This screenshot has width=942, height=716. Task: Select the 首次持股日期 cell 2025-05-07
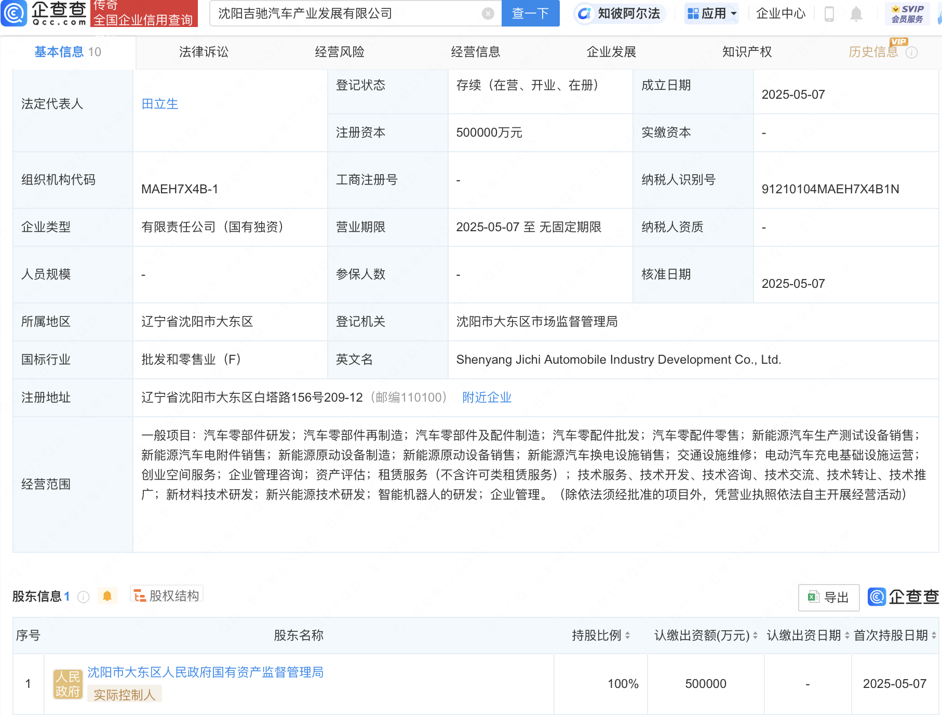point(895,684)
